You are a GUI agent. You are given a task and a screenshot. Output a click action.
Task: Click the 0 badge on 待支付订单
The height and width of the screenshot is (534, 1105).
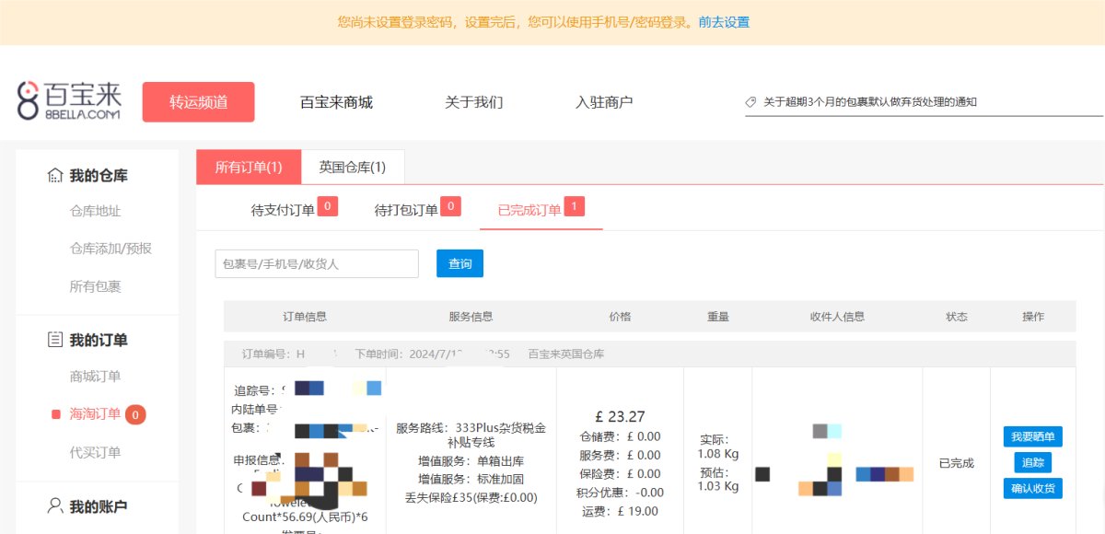point(328,206)
